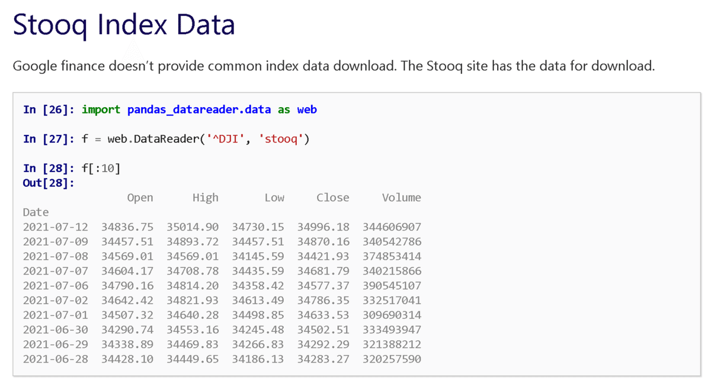
Task: Click the close value 34283.27
Action: click(x=324, y=359)
